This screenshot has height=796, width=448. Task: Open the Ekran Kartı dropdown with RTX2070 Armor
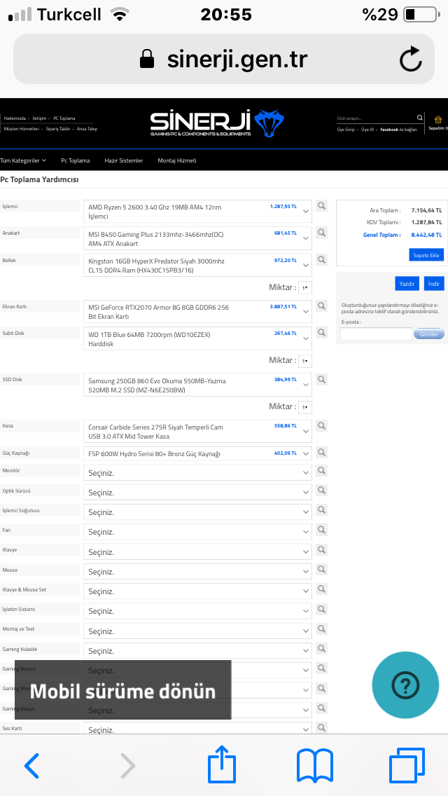pyautogui.click(x=197, y=312)
